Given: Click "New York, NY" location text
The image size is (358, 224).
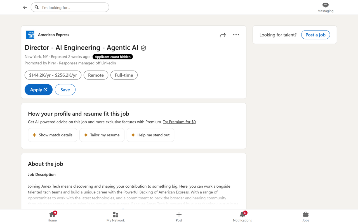Looking at the screenshot, I should 36,57.
